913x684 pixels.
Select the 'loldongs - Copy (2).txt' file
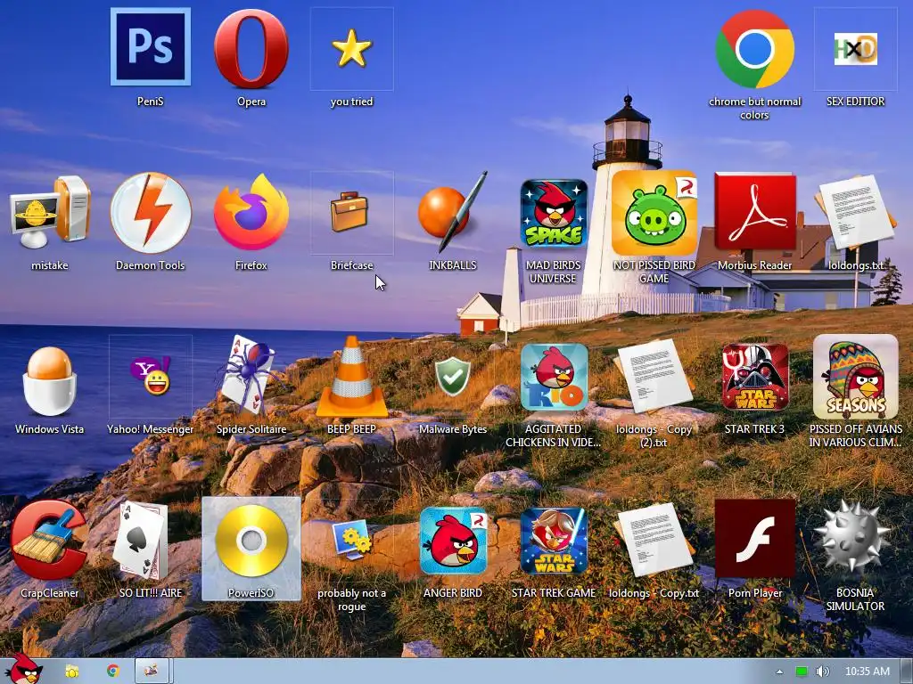pos(654,377)
